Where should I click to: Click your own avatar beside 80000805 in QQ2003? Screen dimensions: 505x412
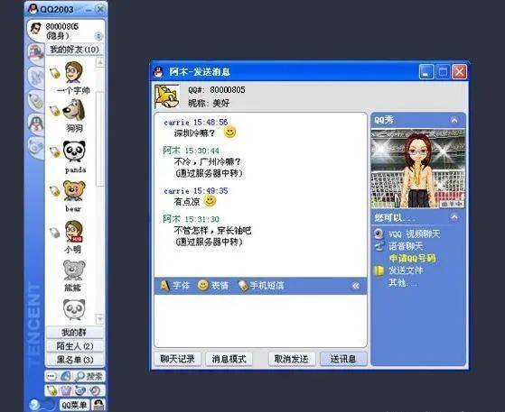(x=35, y=29)
